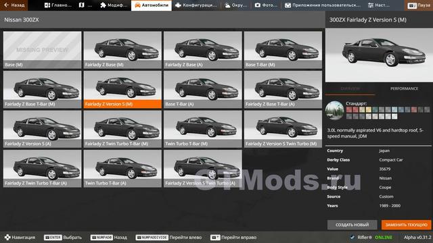Viewport: 433px width, 243px height.
Task: Click the СОЗДАТЬ НОВЫЙ button
Action: (x=352, y=225)
